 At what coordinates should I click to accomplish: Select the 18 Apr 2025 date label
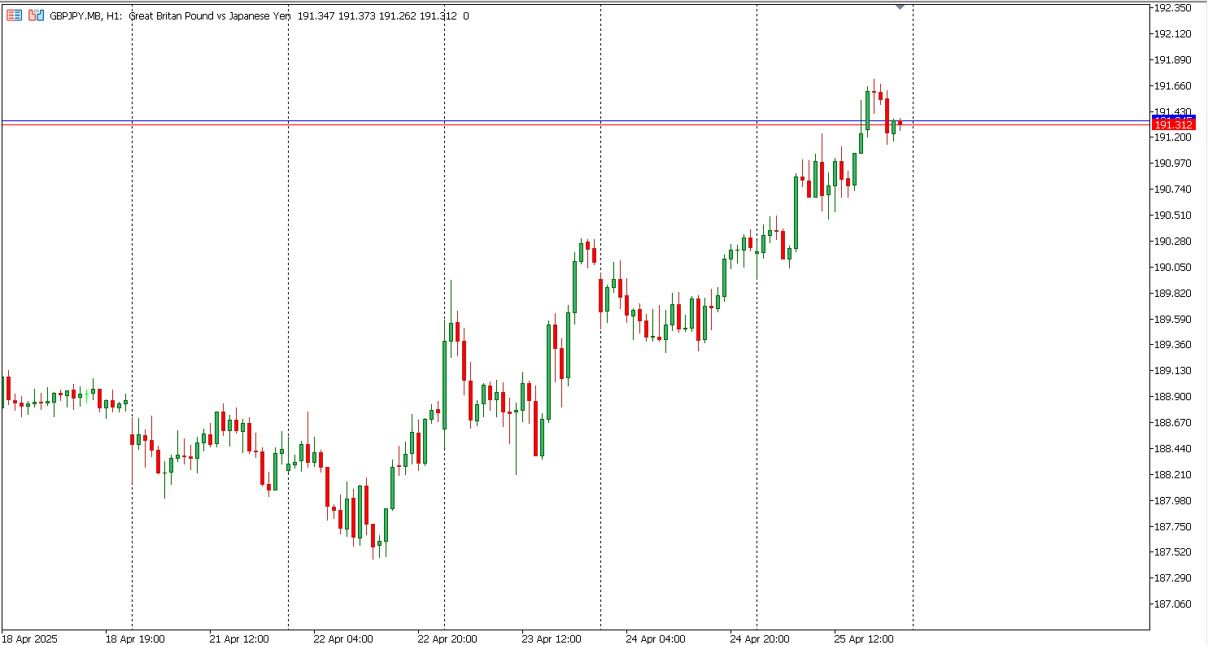point(30,639)
